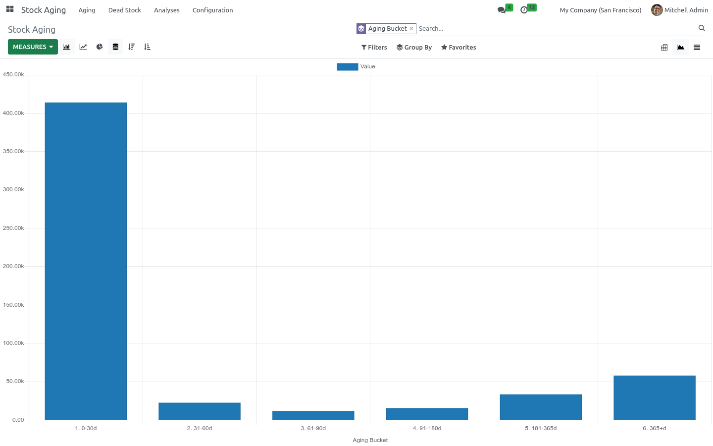Open the conversations chat icon
Image resolution: width=713 pixels, height=446 pixels.
[502, 10]
